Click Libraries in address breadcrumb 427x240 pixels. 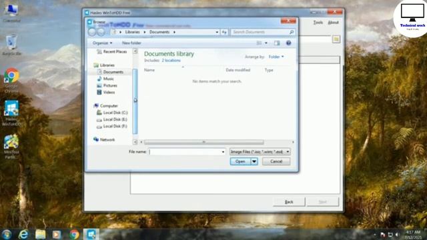click(132, 32)
